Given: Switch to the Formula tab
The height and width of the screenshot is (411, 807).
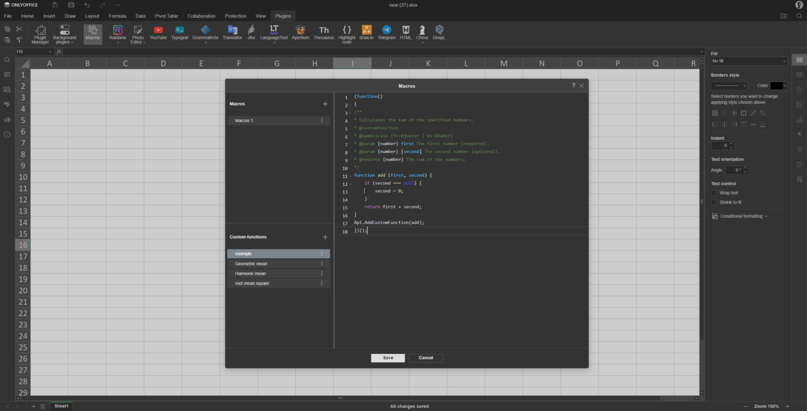Looking at the screenshot, I should [117, 16].
